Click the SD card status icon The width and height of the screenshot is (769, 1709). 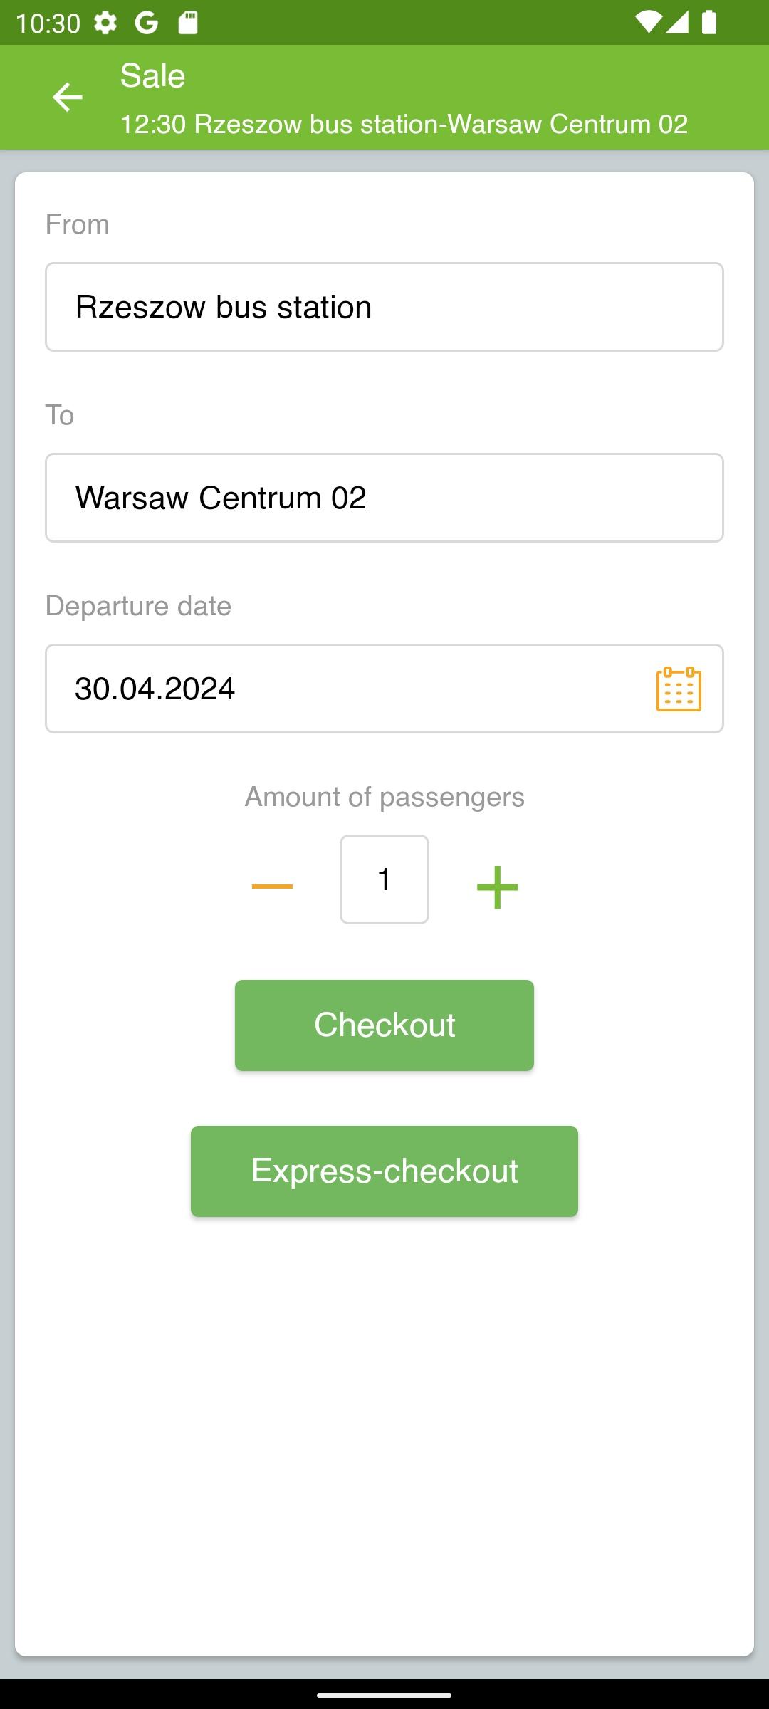[187, 23]
